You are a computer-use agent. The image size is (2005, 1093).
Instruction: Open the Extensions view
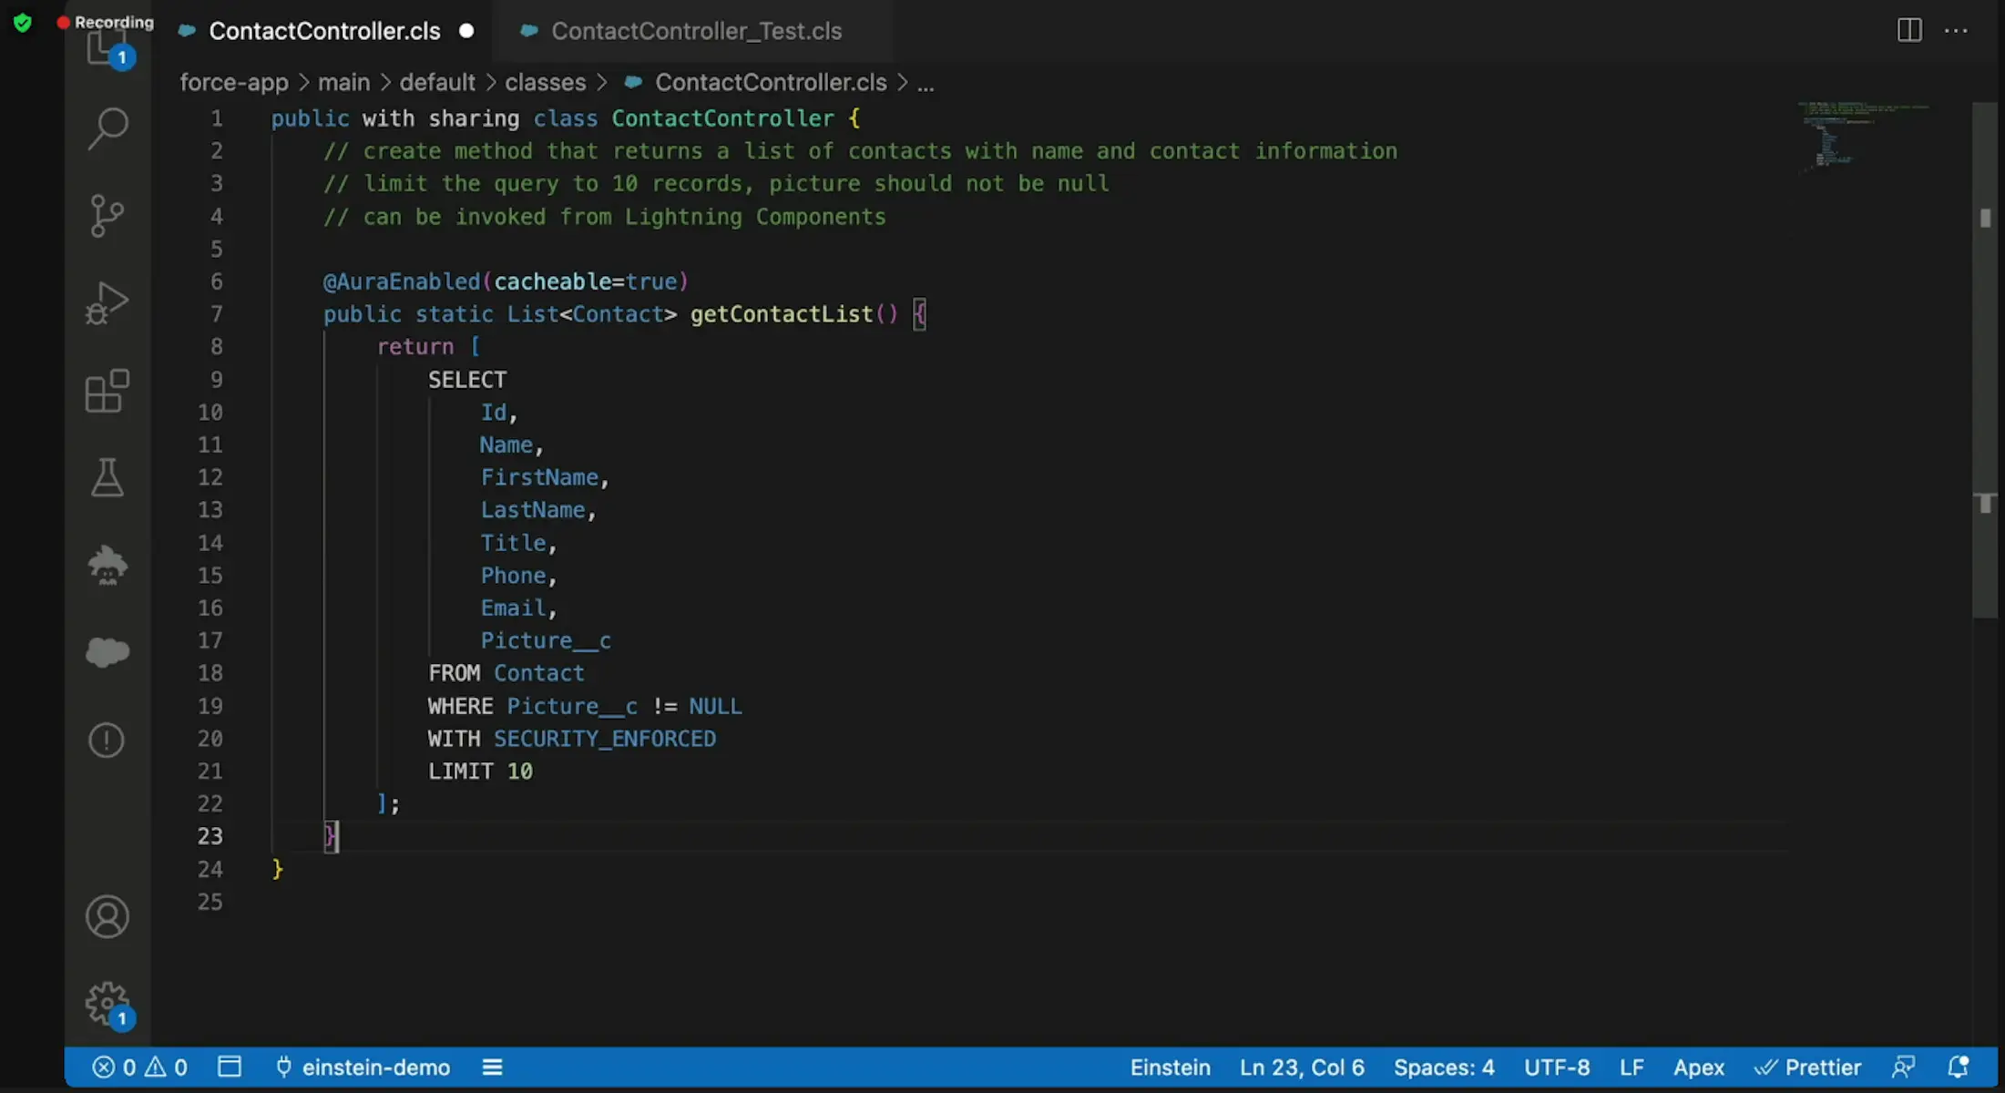click(x=107, y=391)
